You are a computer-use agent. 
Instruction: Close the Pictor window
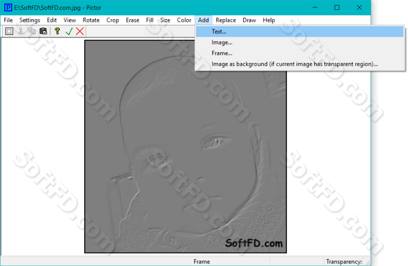(359, 7)
